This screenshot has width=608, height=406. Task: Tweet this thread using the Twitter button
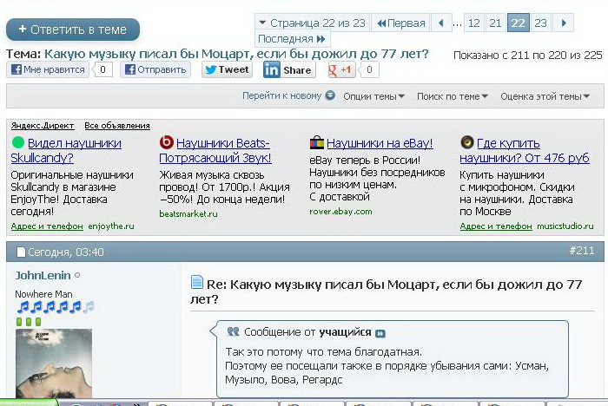227,70
